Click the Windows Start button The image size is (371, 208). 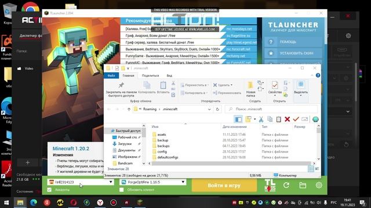click(6, 203)
